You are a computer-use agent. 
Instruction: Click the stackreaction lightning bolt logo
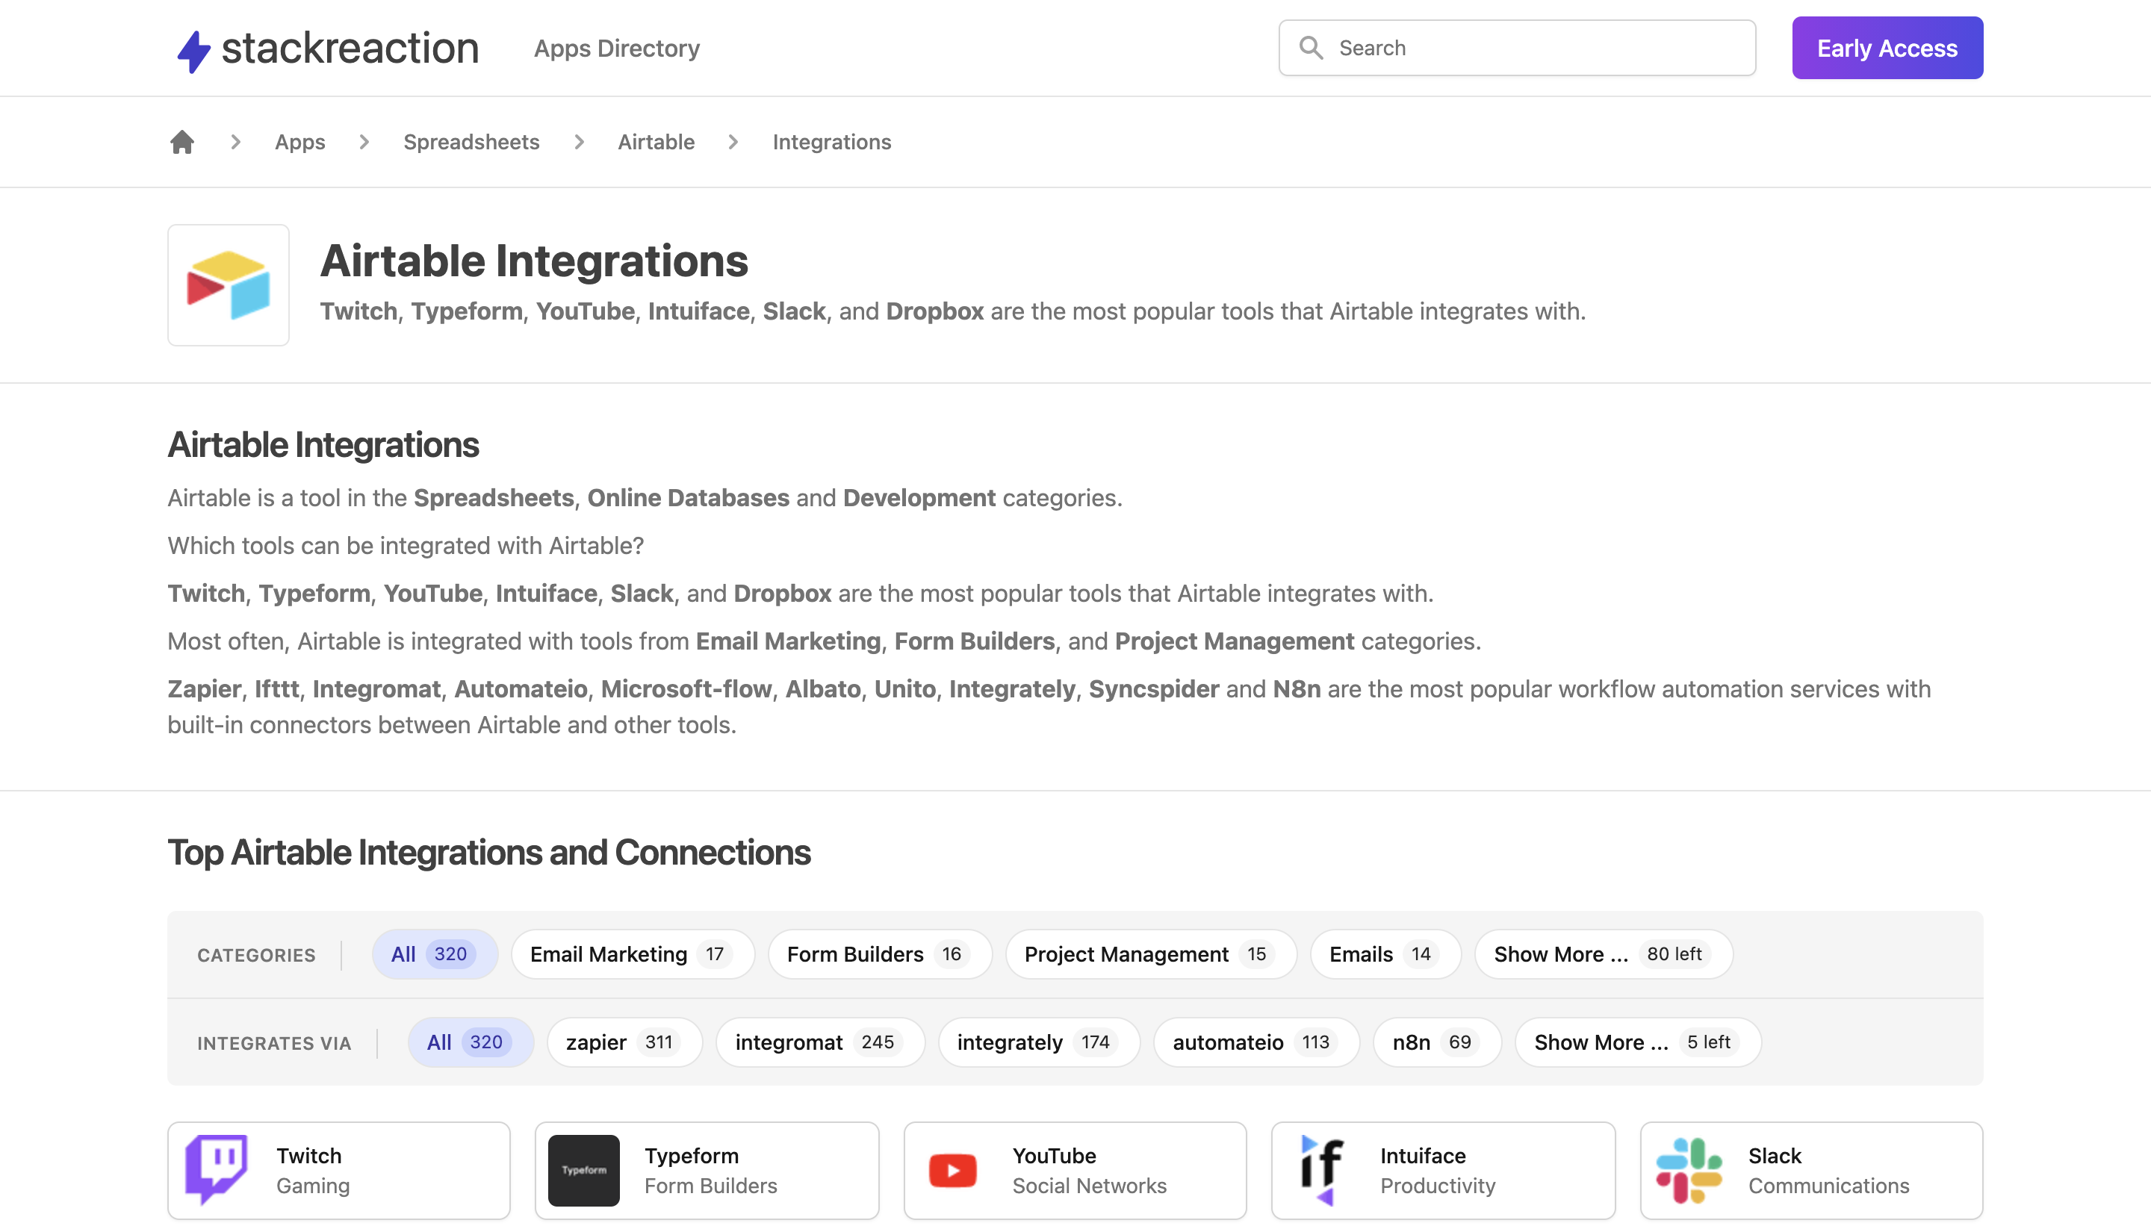click(193, 51)
